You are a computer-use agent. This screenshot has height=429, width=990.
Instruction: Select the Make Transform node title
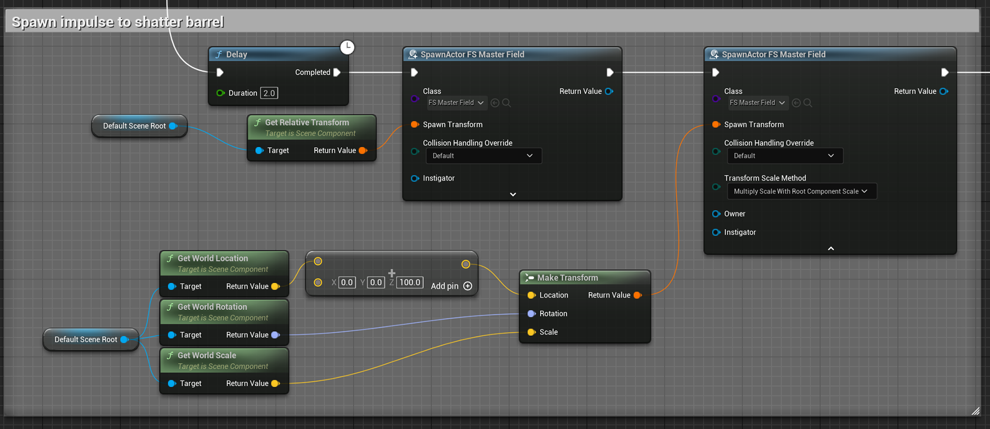point(568,278)
